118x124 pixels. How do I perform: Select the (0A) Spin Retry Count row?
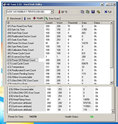coord(58,46)
